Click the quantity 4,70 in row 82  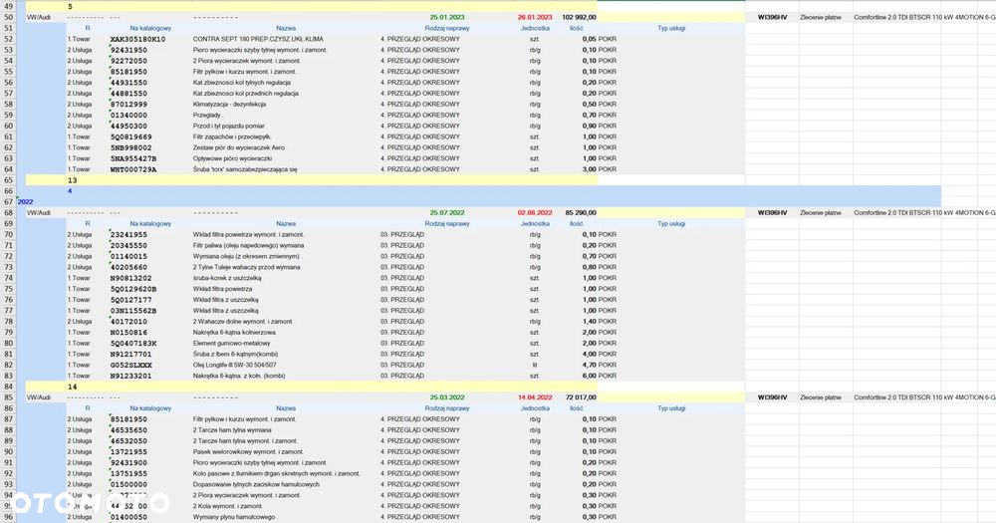[x=589, y=365]
